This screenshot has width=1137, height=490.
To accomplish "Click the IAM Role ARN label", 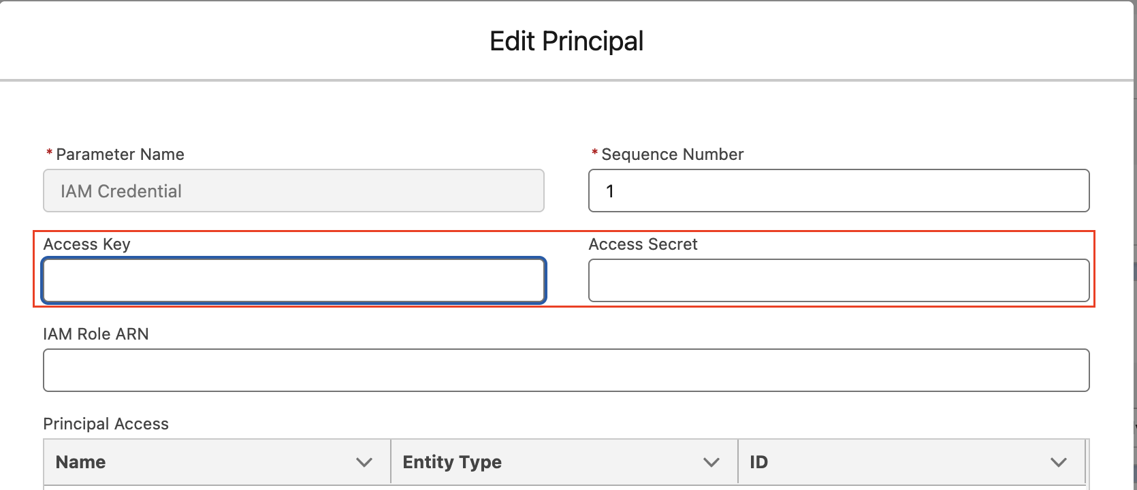I will [x=96, y=334].
